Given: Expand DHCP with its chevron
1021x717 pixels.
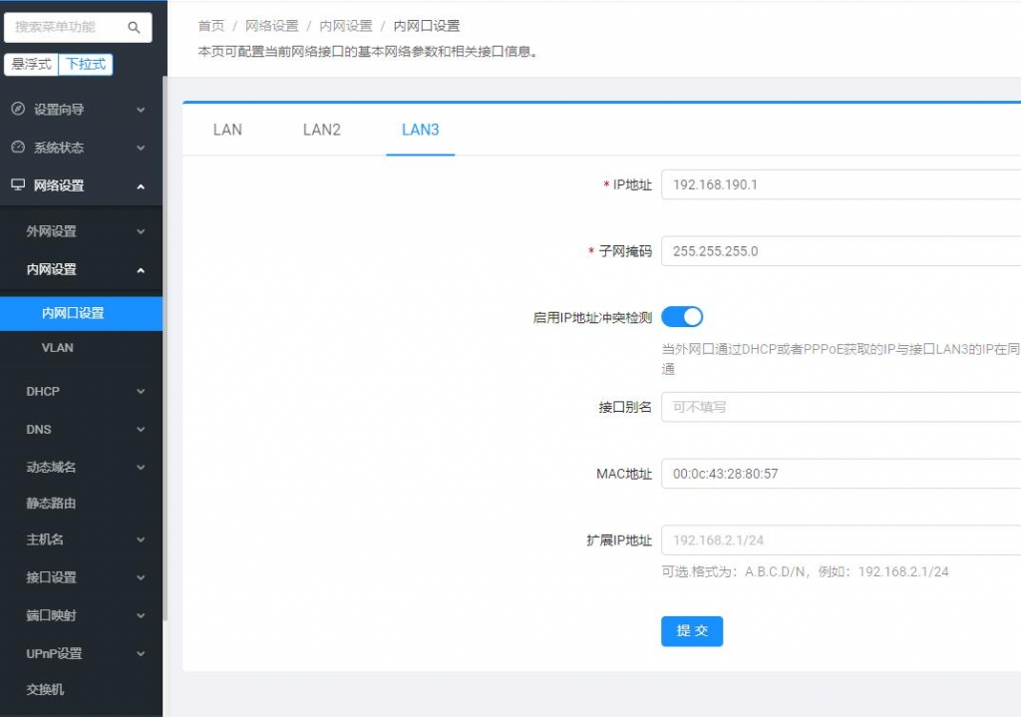Looking at the screenshot, I should tap(141, 391).
